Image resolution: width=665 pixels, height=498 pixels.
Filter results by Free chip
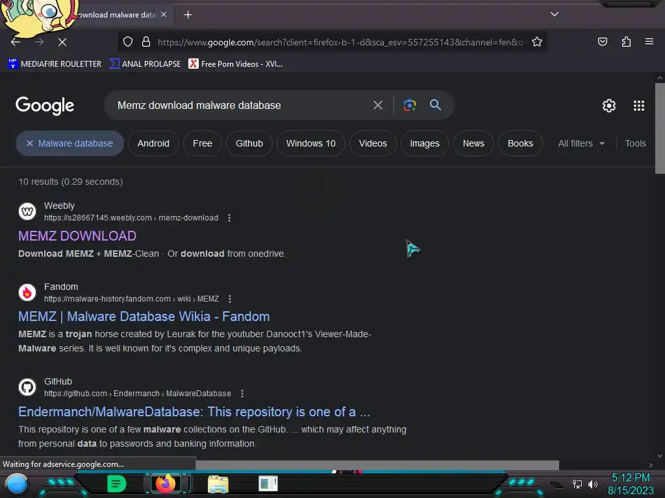(x=203, y=143)
